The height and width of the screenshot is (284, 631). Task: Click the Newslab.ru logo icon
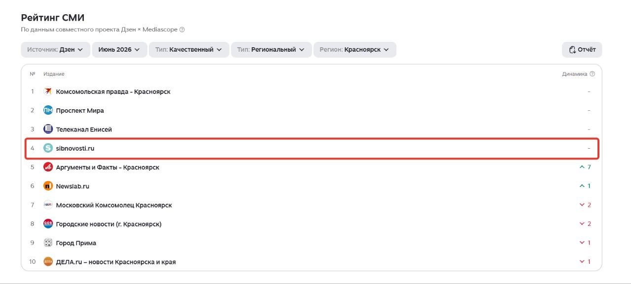(x=48, y=186)
